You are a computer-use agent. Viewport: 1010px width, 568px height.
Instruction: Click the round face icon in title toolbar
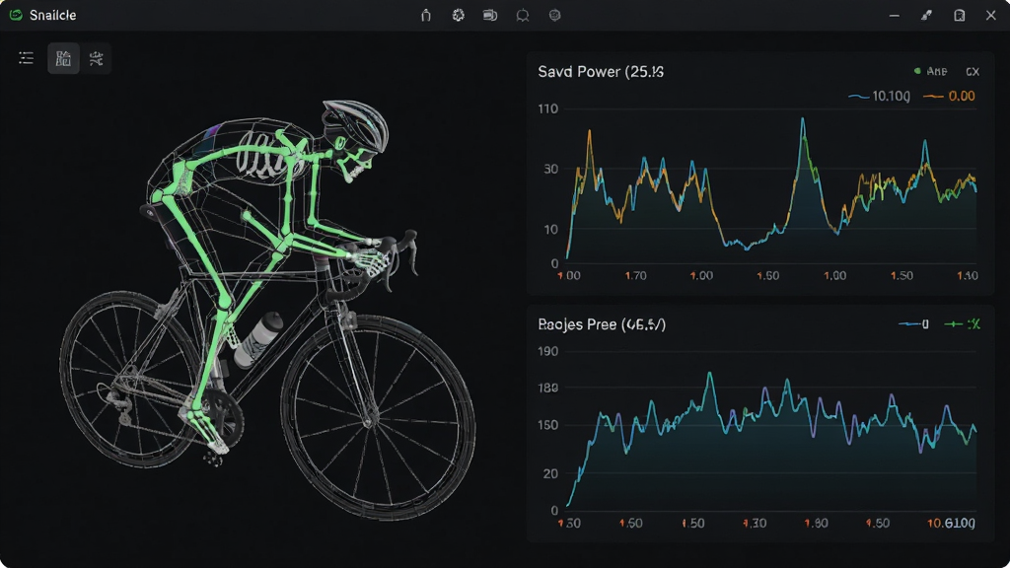554,15
